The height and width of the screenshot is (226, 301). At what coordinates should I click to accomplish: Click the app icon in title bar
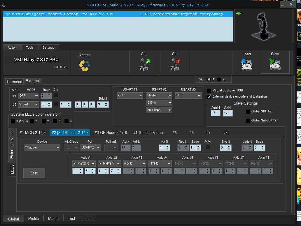pyautogui.click(x=3, y=5)
